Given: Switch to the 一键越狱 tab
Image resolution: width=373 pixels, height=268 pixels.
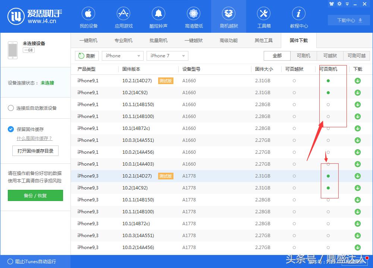Looking at the screenshot, I should (x=193, y=40).
